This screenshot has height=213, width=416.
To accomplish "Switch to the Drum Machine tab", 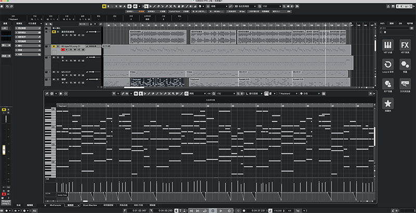I will pyautogui.click(x=89, y=205).
